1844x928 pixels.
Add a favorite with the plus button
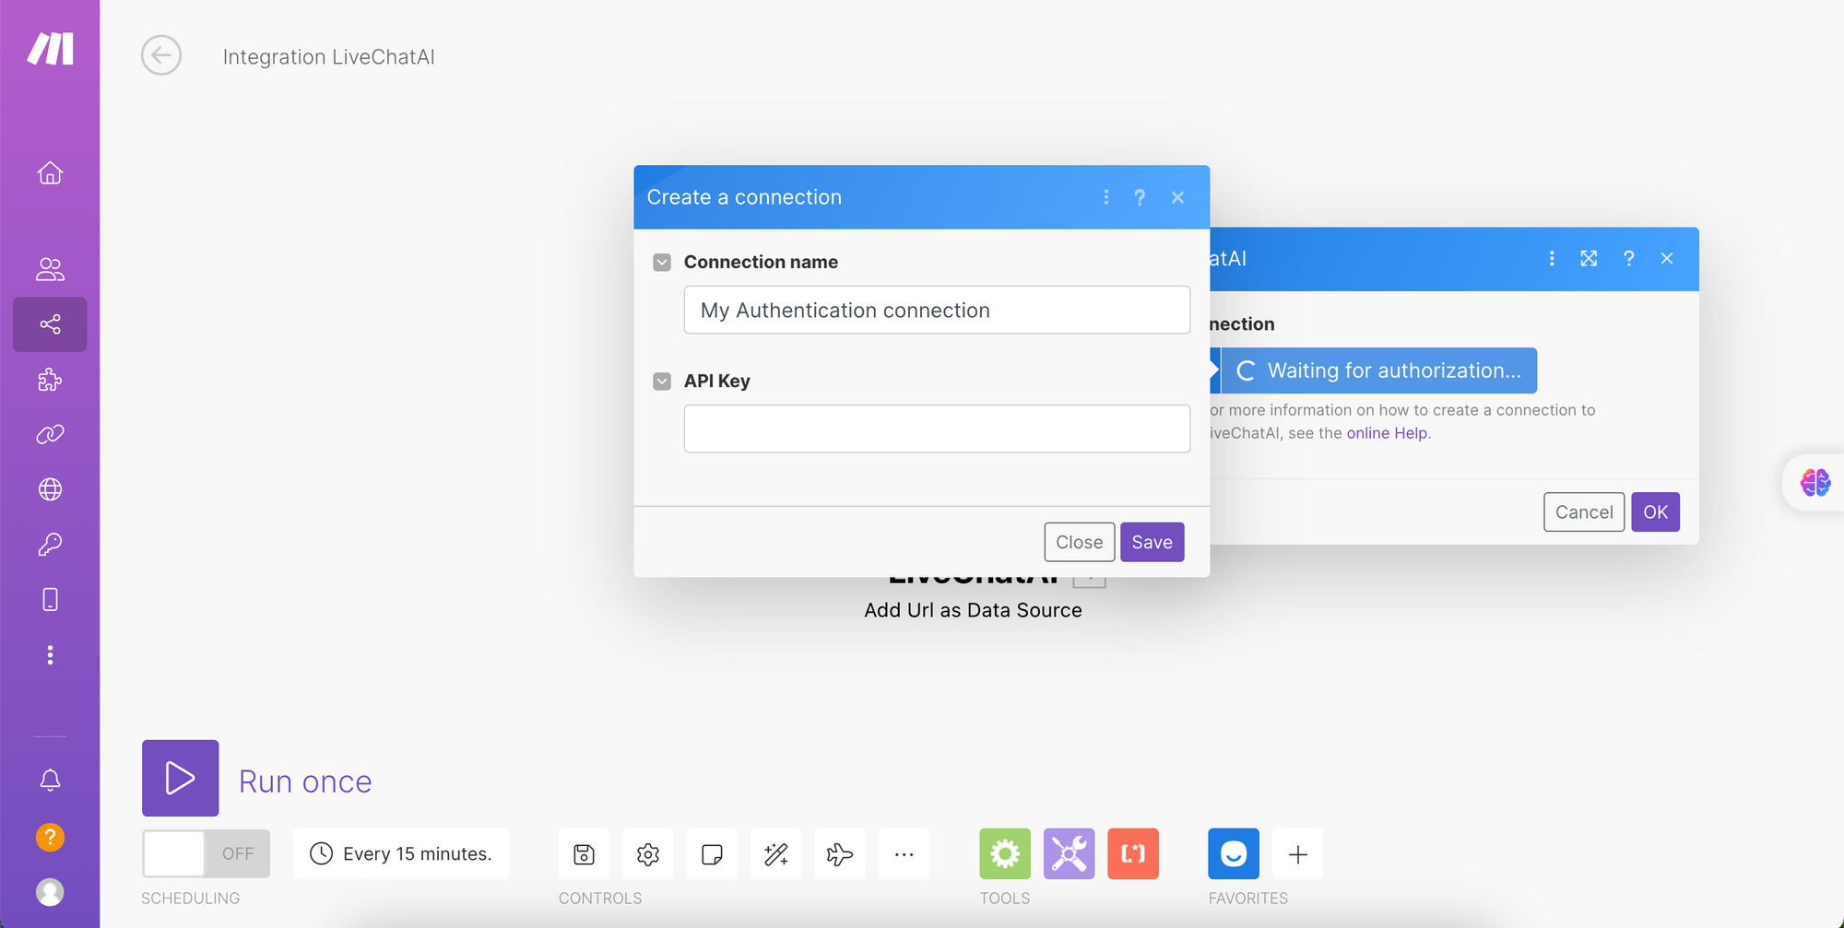[1298, 854]
